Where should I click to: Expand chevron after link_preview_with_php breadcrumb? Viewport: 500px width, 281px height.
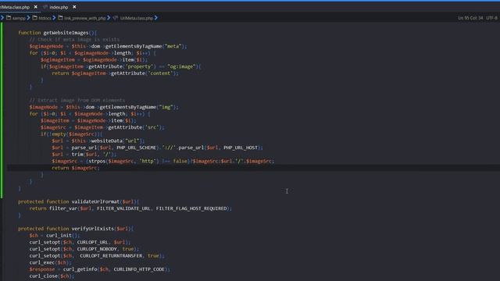109,18
